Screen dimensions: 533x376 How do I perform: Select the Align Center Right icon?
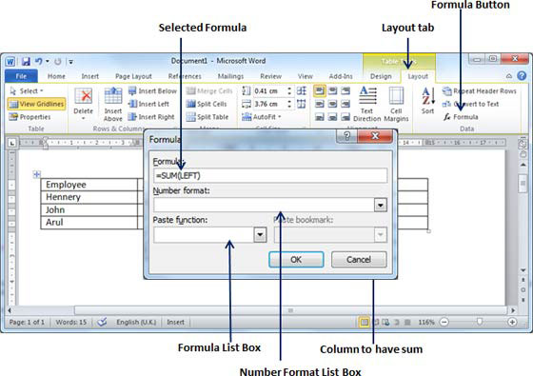coord(345,104)
